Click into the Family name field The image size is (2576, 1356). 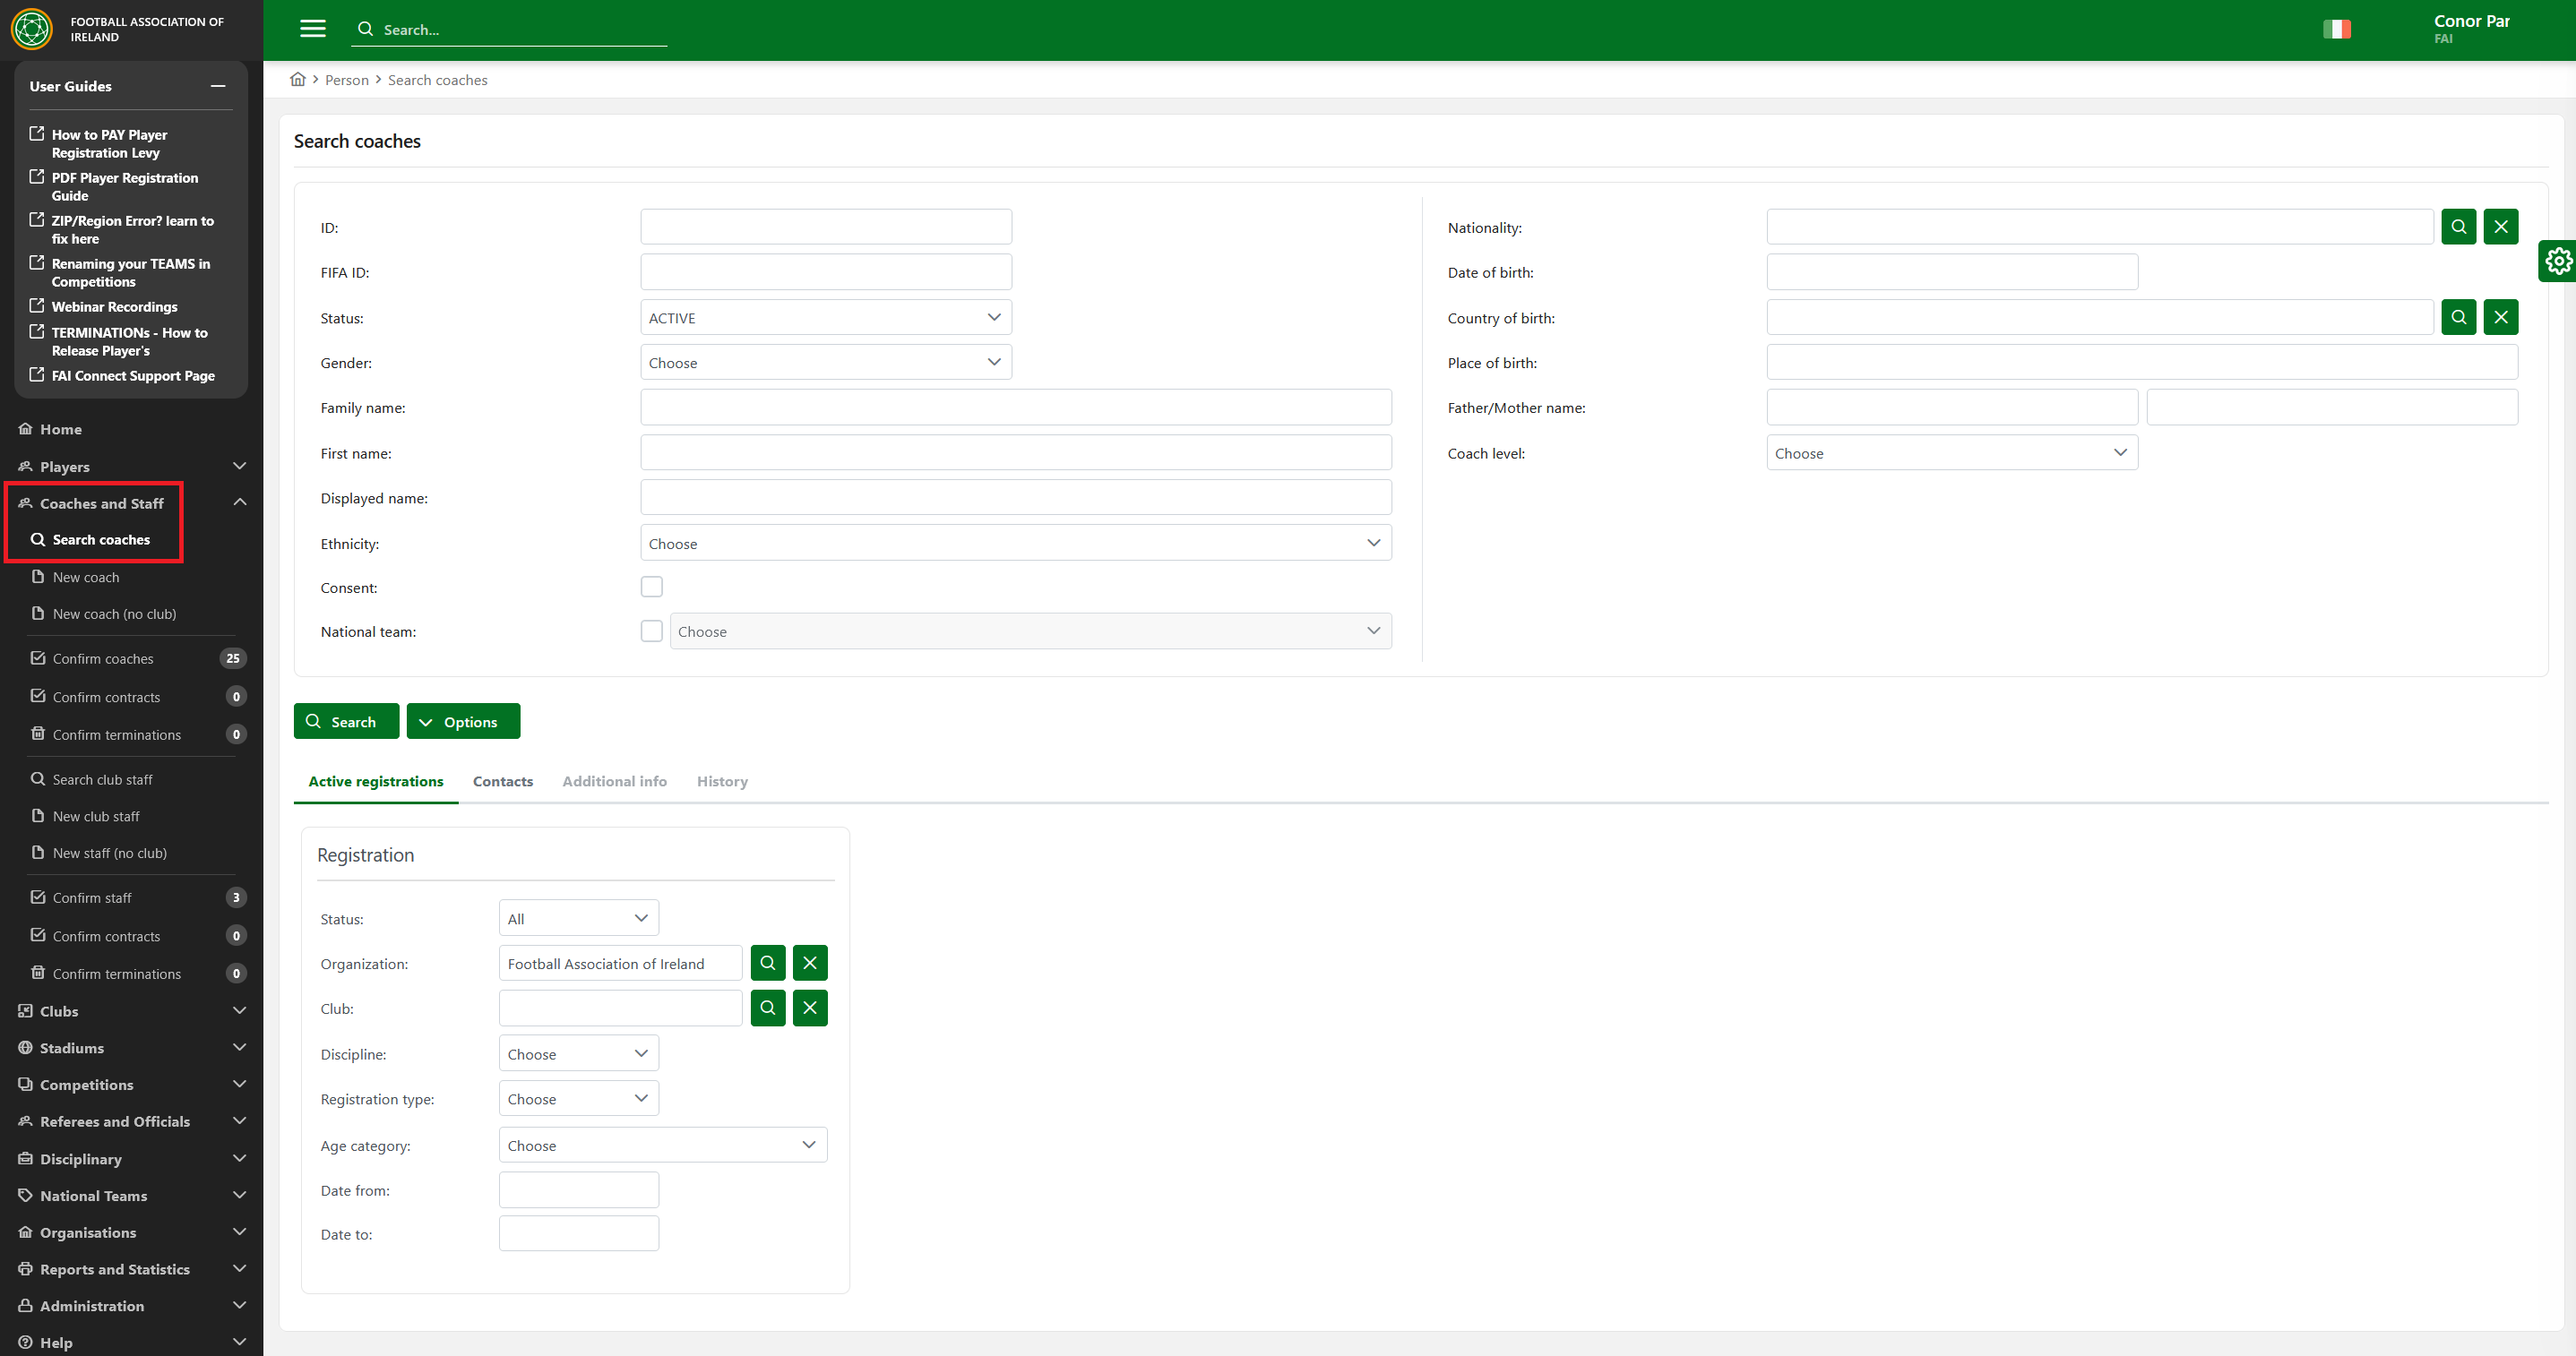coord(1015,408)
